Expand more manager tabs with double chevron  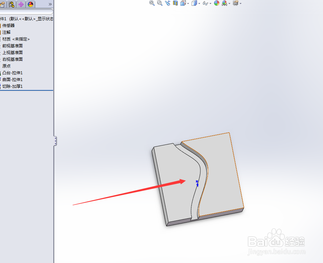(50, 4)
